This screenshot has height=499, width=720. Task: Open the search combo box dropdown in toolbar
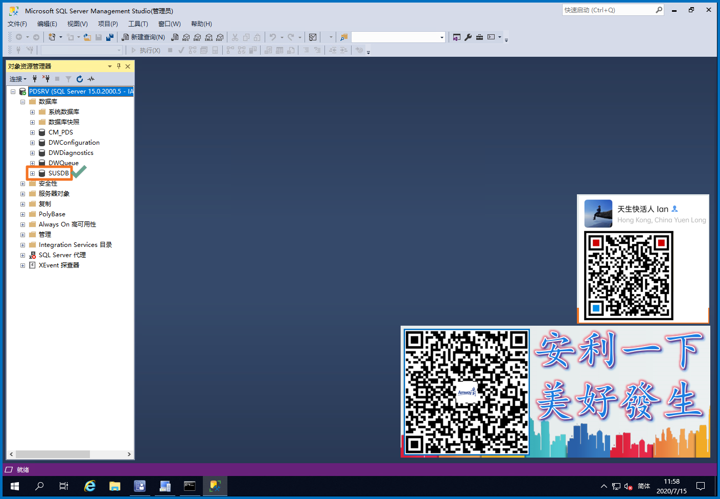442,37
